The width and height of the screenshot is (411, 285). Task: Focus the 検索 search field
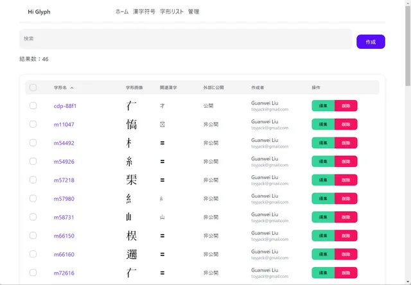coord(186,39)
